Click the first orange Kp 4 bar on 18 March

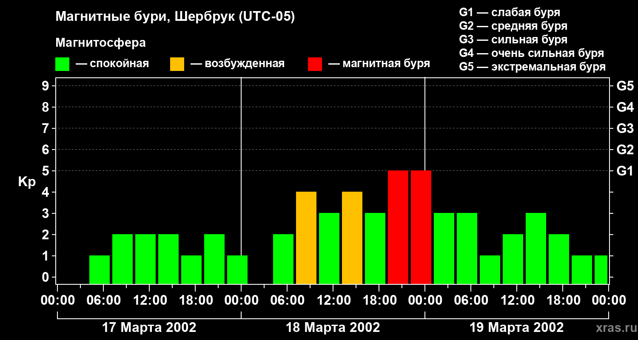[x=306, y=238]
